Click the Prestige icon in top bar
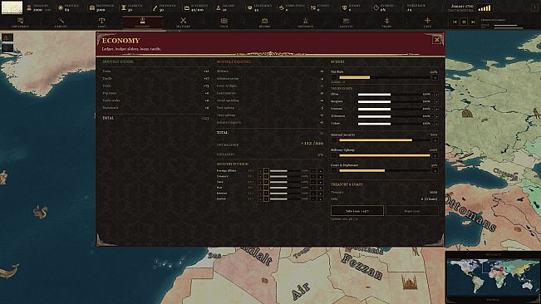541x304 pixels. coord(61,7)
